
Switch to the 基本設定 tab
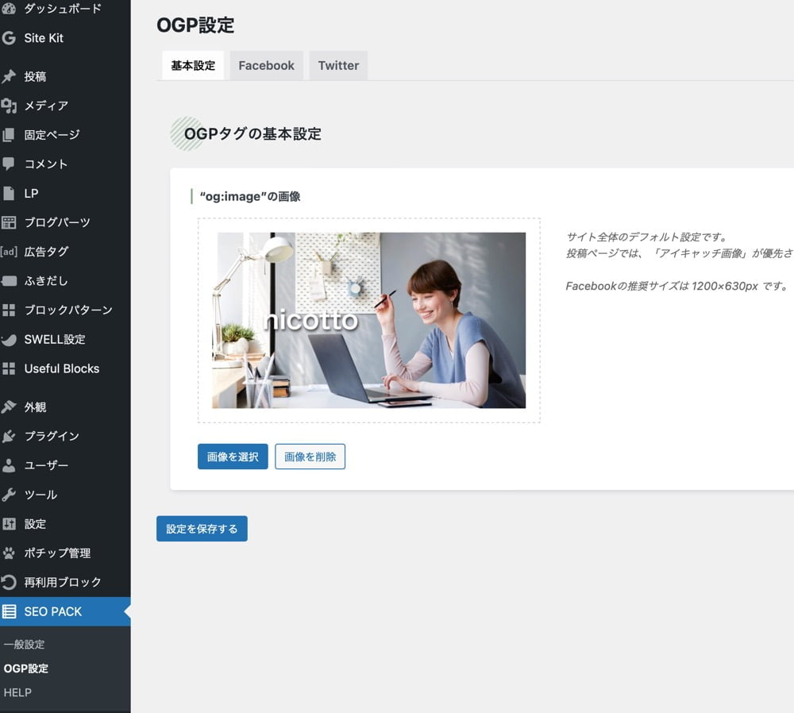click(193, 65)
